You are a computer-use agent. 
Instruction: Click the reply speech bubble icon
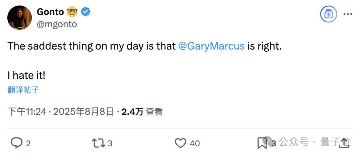coord(16,143)
